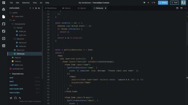Screen dimensions: 188x105
Task: Open index.jsx under Header folder
Action: [x=22, y=31]
